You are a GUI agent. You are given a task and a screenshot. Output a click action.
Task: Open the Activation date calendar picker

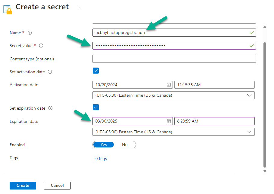[169, 85]
